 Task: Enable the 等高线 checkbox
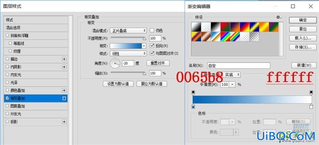(x=10, y=43)
